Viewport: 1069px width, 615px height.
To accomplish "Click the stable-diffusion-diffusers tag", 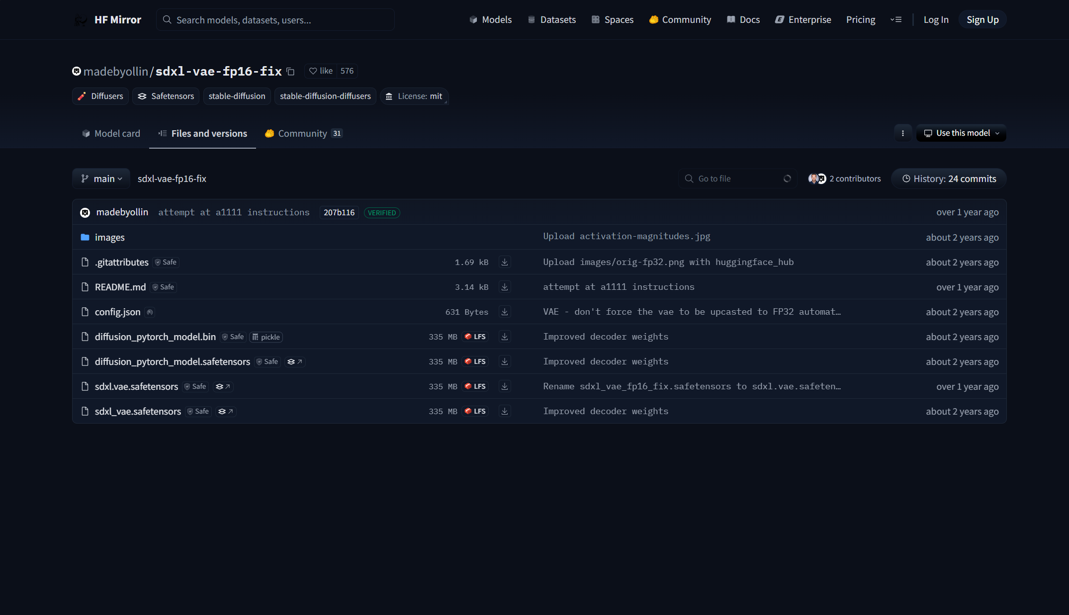I will tap(325, 96).
